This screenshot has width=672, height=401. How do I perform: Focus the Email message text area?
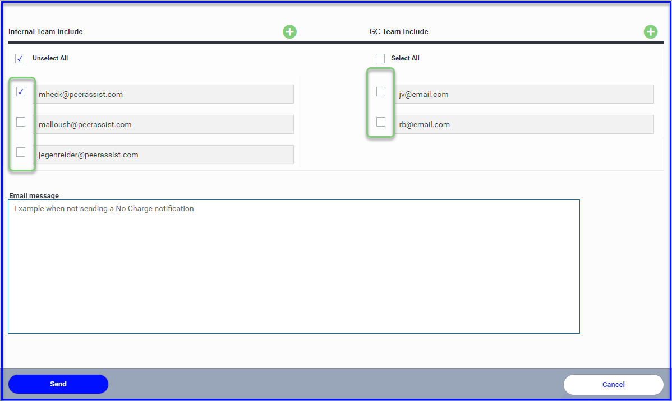point(294,267)
